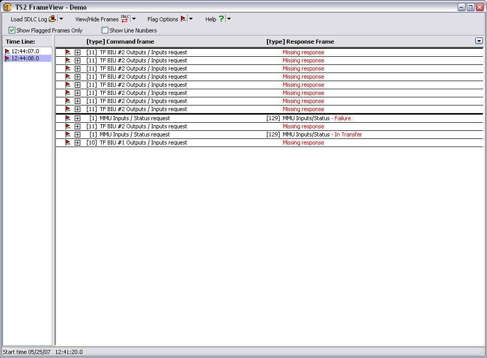Click the Flag Options red flag icon
Viewport: 487px width, 358px height.
click(184, 19)
